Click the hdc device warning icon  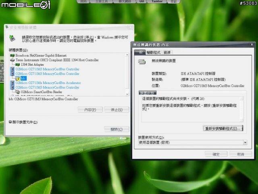[18, 78]
